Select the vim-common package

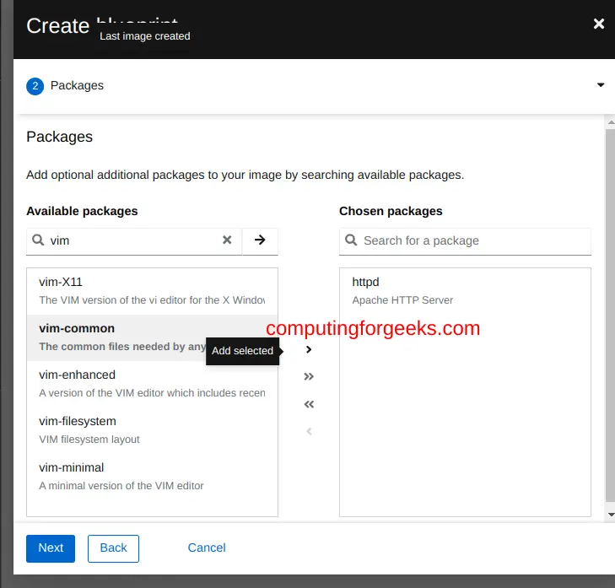(x=152, y=337)
